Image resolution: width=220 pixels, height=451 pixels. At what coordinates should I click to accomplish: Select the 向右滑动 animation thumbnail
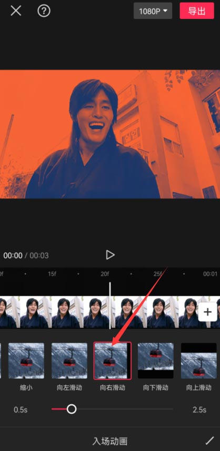(113, 360)
